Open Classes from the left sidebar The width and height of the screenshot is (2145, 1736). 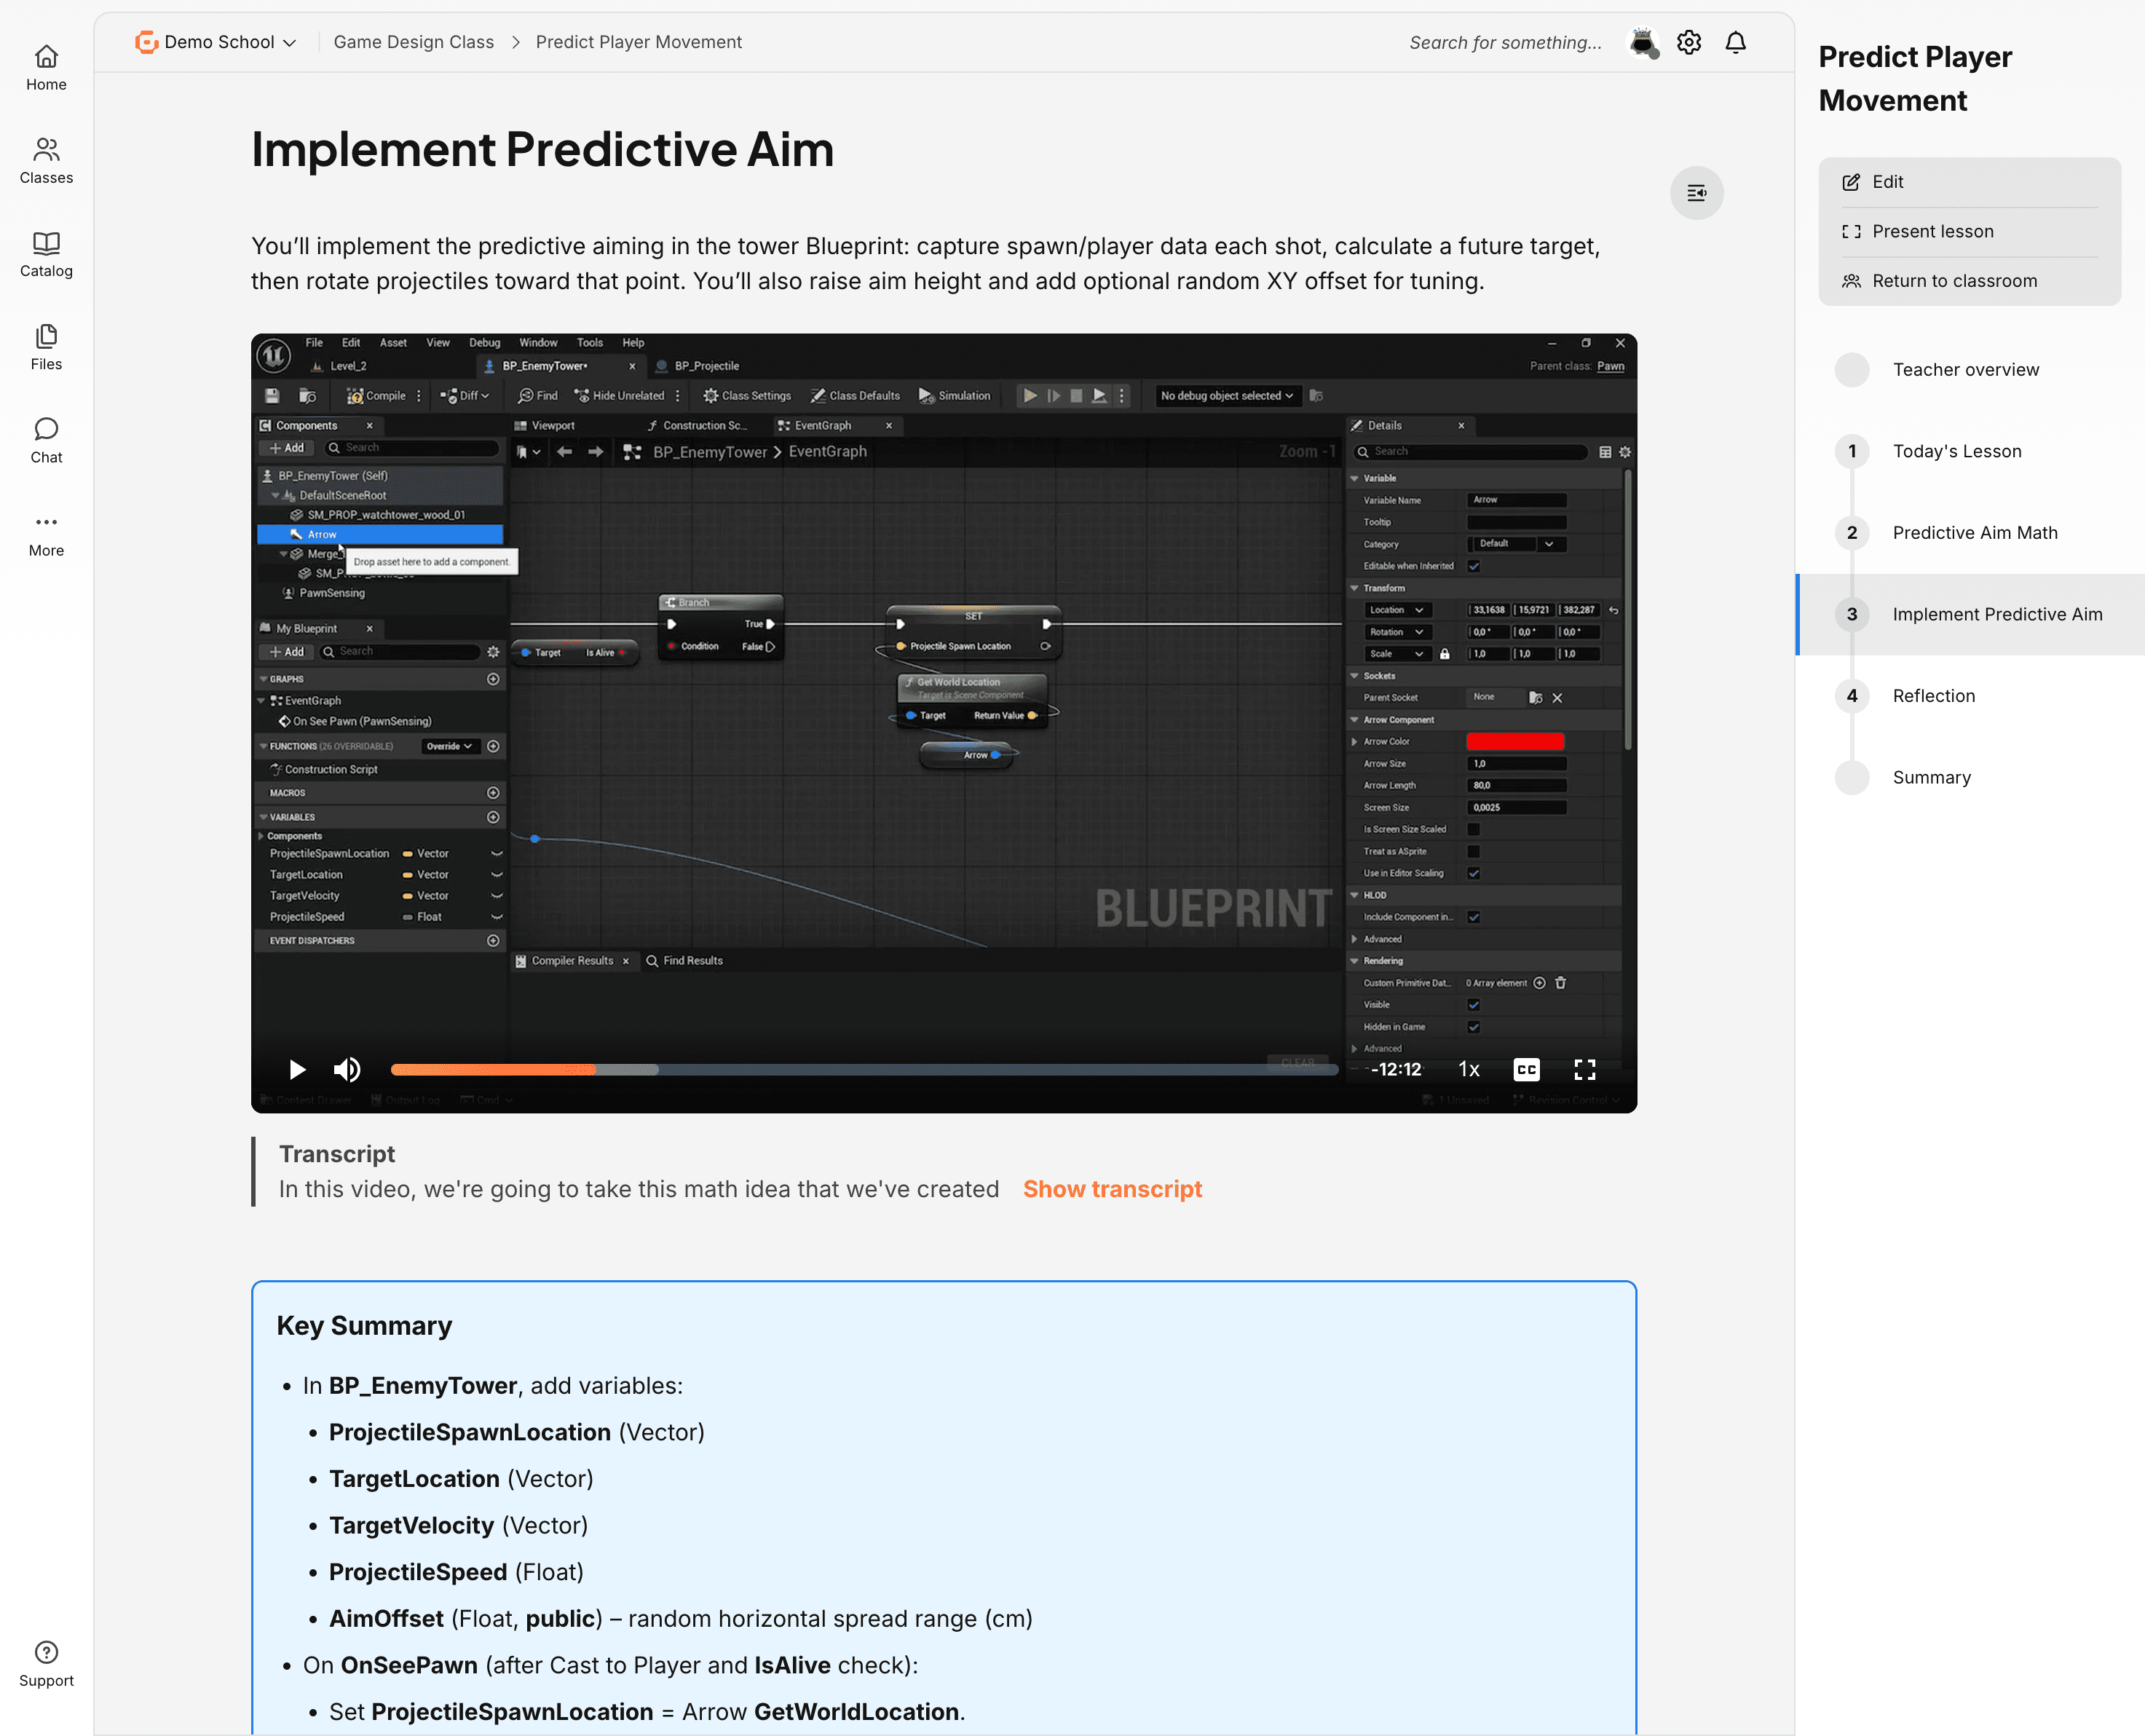point(45,160)
